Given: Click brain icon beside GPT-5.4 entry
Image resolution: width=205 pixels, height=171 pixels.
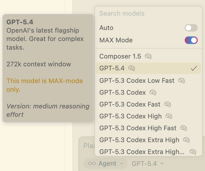Looking at the screenshot, I should (x=131, y=68).
